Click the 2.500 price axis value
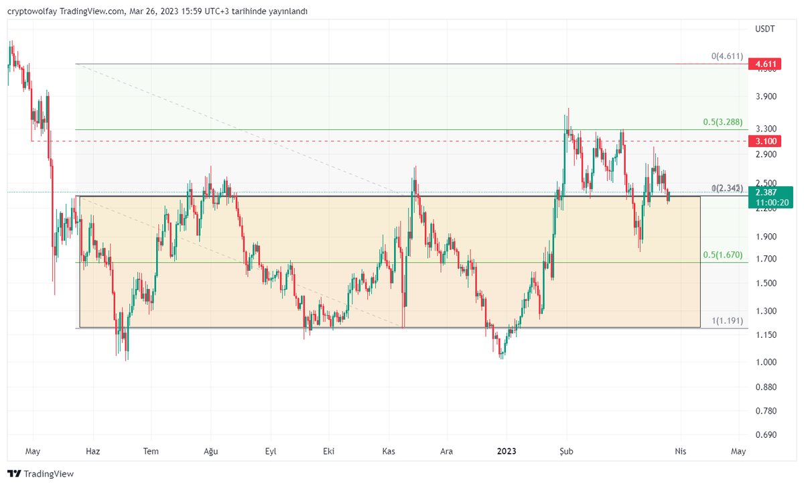The image size is (804, 486). point(766,183)
